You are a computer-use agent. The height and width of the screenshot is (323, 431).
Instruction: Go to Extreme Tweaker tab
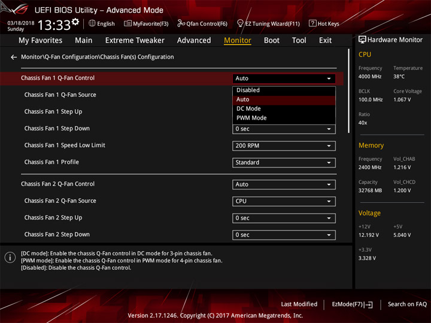coord(135,41)
